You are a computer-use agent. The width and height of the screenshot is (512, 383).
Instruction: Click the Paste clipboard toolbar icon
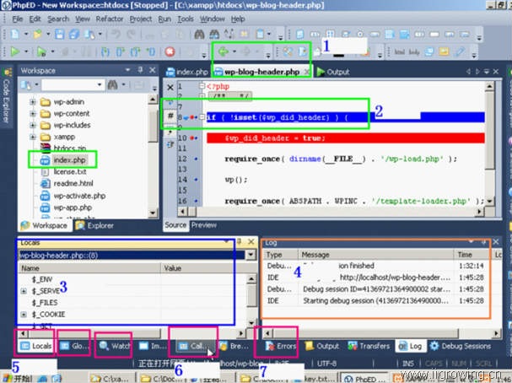[261, 34]
